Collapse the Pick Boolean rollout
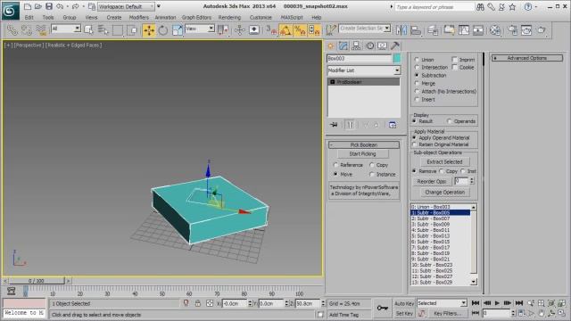Image resolution: width=571 pixels, height=321 pixels. [364, 144]
